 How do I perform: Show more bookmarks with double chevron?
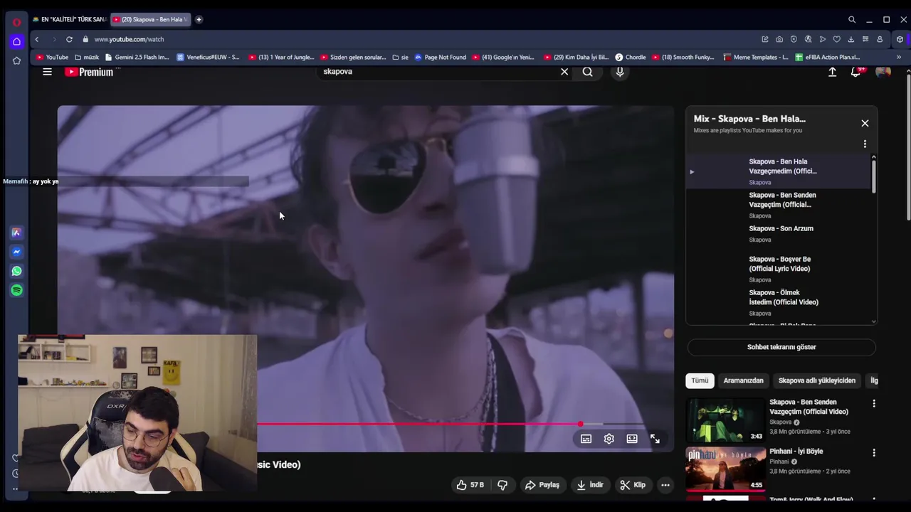[899, 57]
